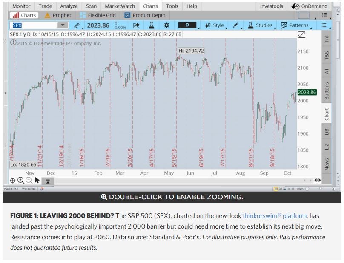
Task: Click the horizontal expand arrows icon
Action: [318, 180]
